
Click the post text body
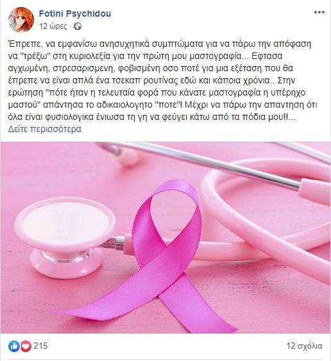[163, 81]
